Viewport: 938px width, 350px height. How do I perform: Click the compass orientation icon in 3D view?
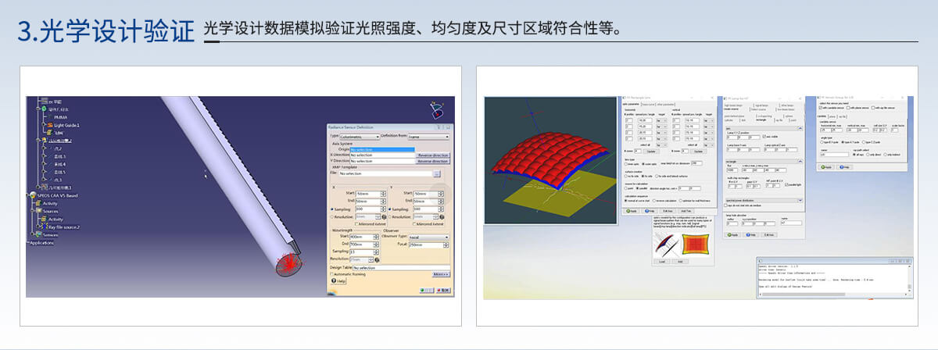(438, 110)
